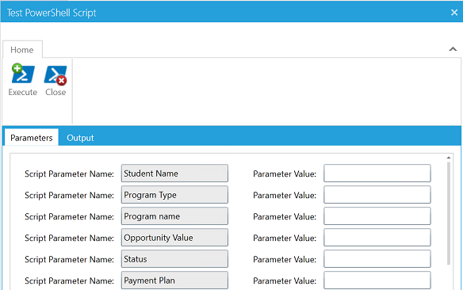Click the 'Test PowerShell Script' window title
Image resolution: width=463 pixels, height=290 pixels.
click(x=52, y=13)
